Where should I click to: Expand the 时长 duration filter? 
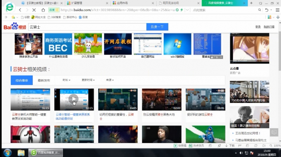[66, 80]
